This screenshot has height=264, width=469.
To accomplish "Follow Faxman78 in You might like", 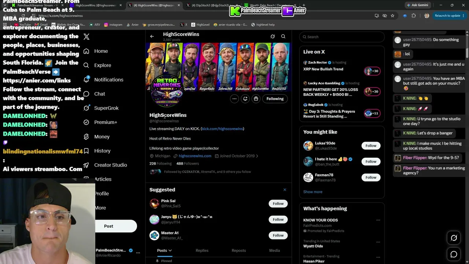I will pos(371,177).
